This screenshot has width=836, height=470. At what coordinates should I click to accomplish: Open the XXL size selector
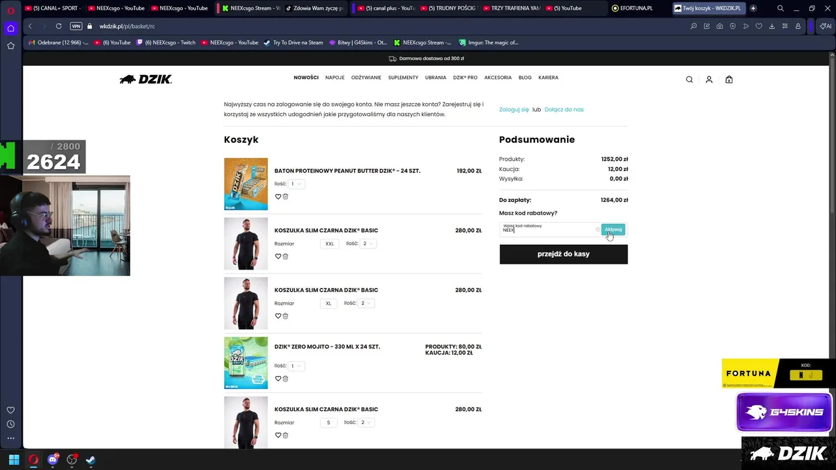pyautogui.click(x=329, y=243)
